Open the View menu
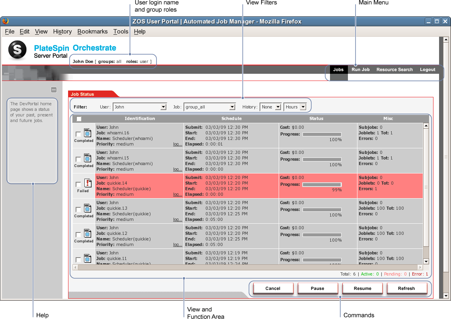 pyautogui.click(x=41, y=32)
